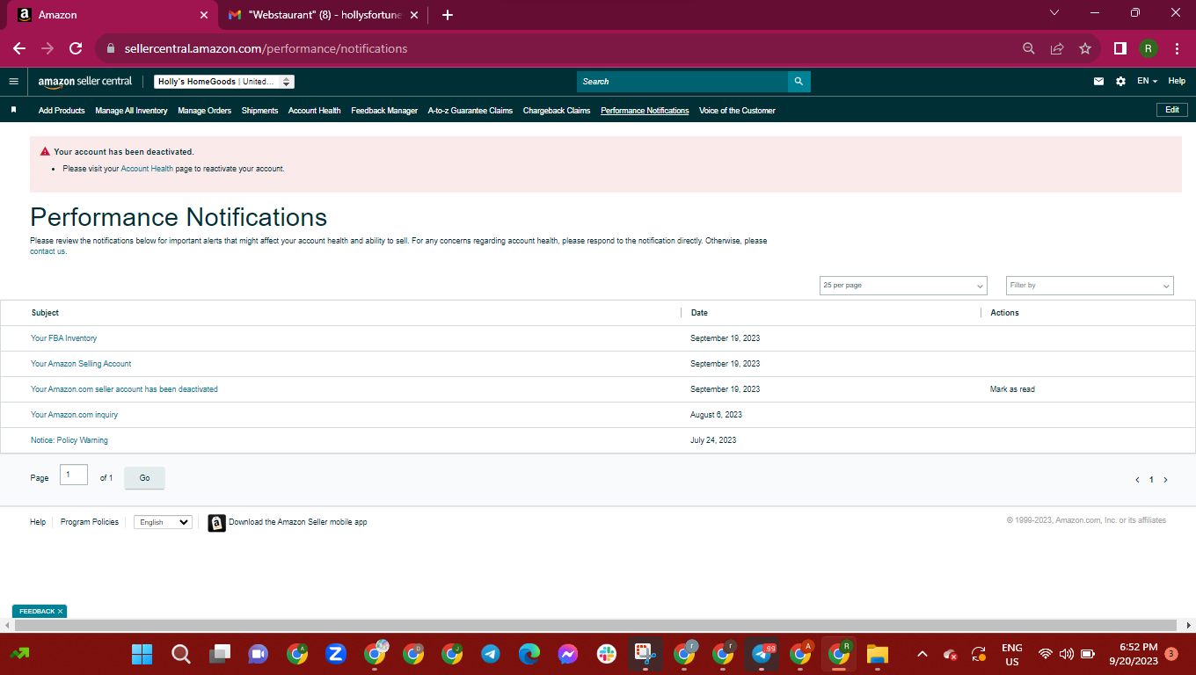Open Feedback Manager
The width and height of the screenshot is (1196, 675).
click(x=384, y=111)
